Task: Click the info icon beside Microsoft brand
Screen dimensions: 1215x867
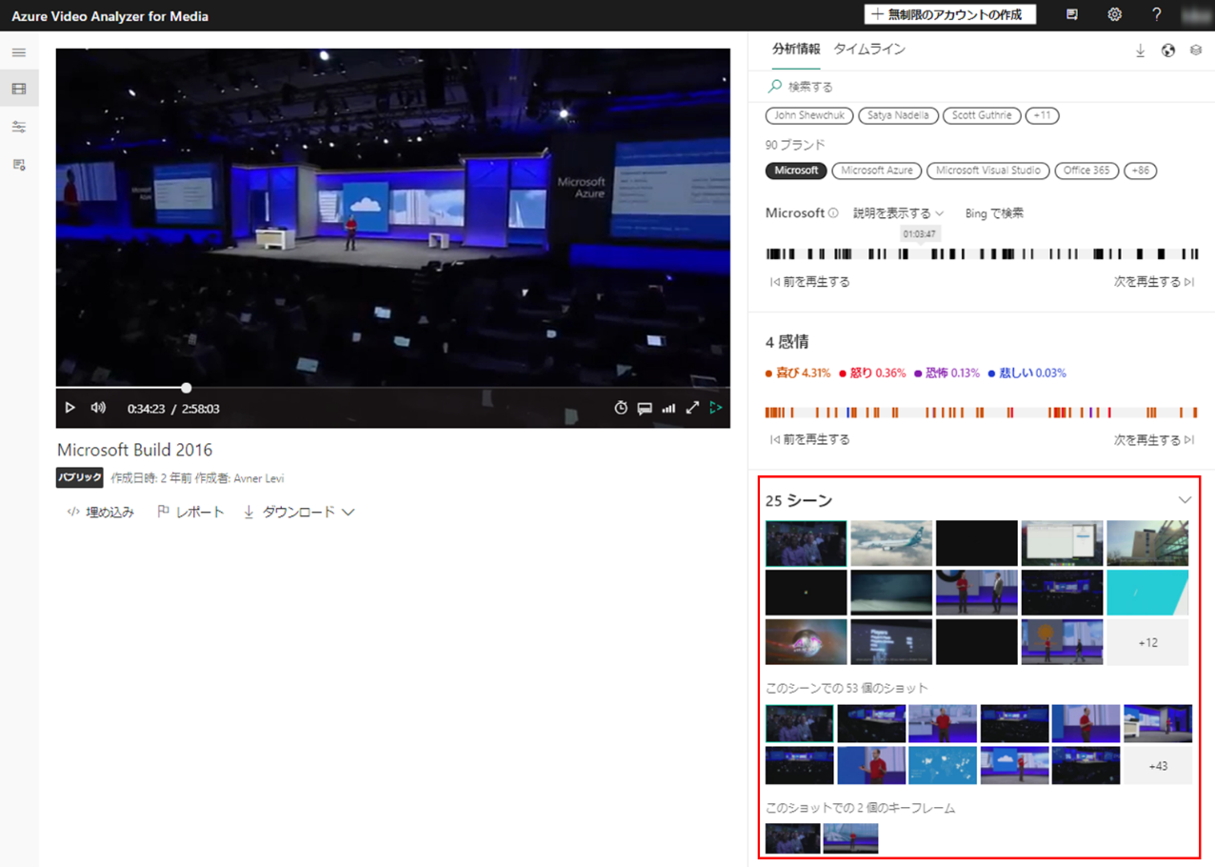Action: (x=833, y=213)
